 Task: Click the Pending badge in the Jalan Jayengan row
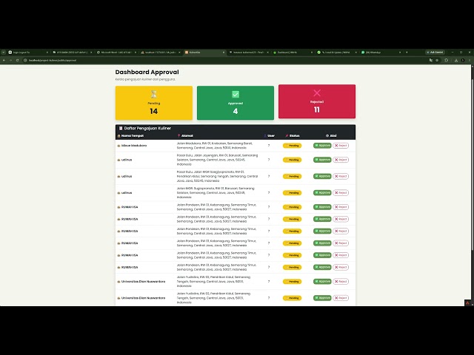pyautogui.click(x=293, y=160)
